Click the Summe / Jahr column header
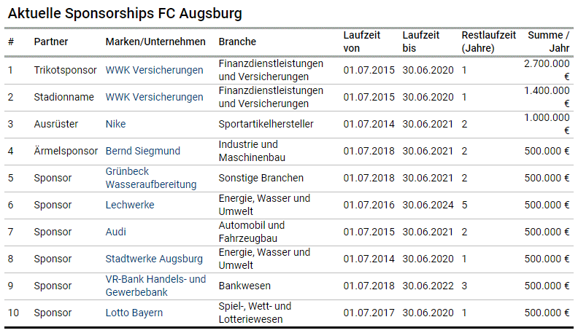578x333 pixels. coord(549,42)
